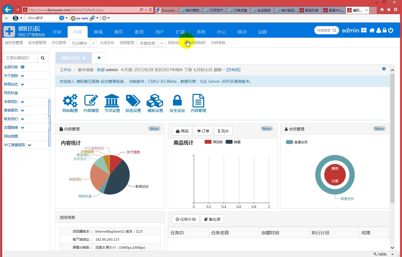Image resolution: width=402 pixels, height=257 pixels.
Task: Expand the 采集检索 dropdown
Action: [162, 43]
